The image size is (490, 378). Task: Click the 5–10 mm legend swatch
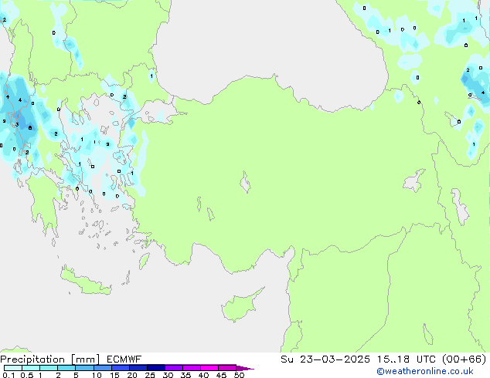pyautogui.click(x=84, y=368)
